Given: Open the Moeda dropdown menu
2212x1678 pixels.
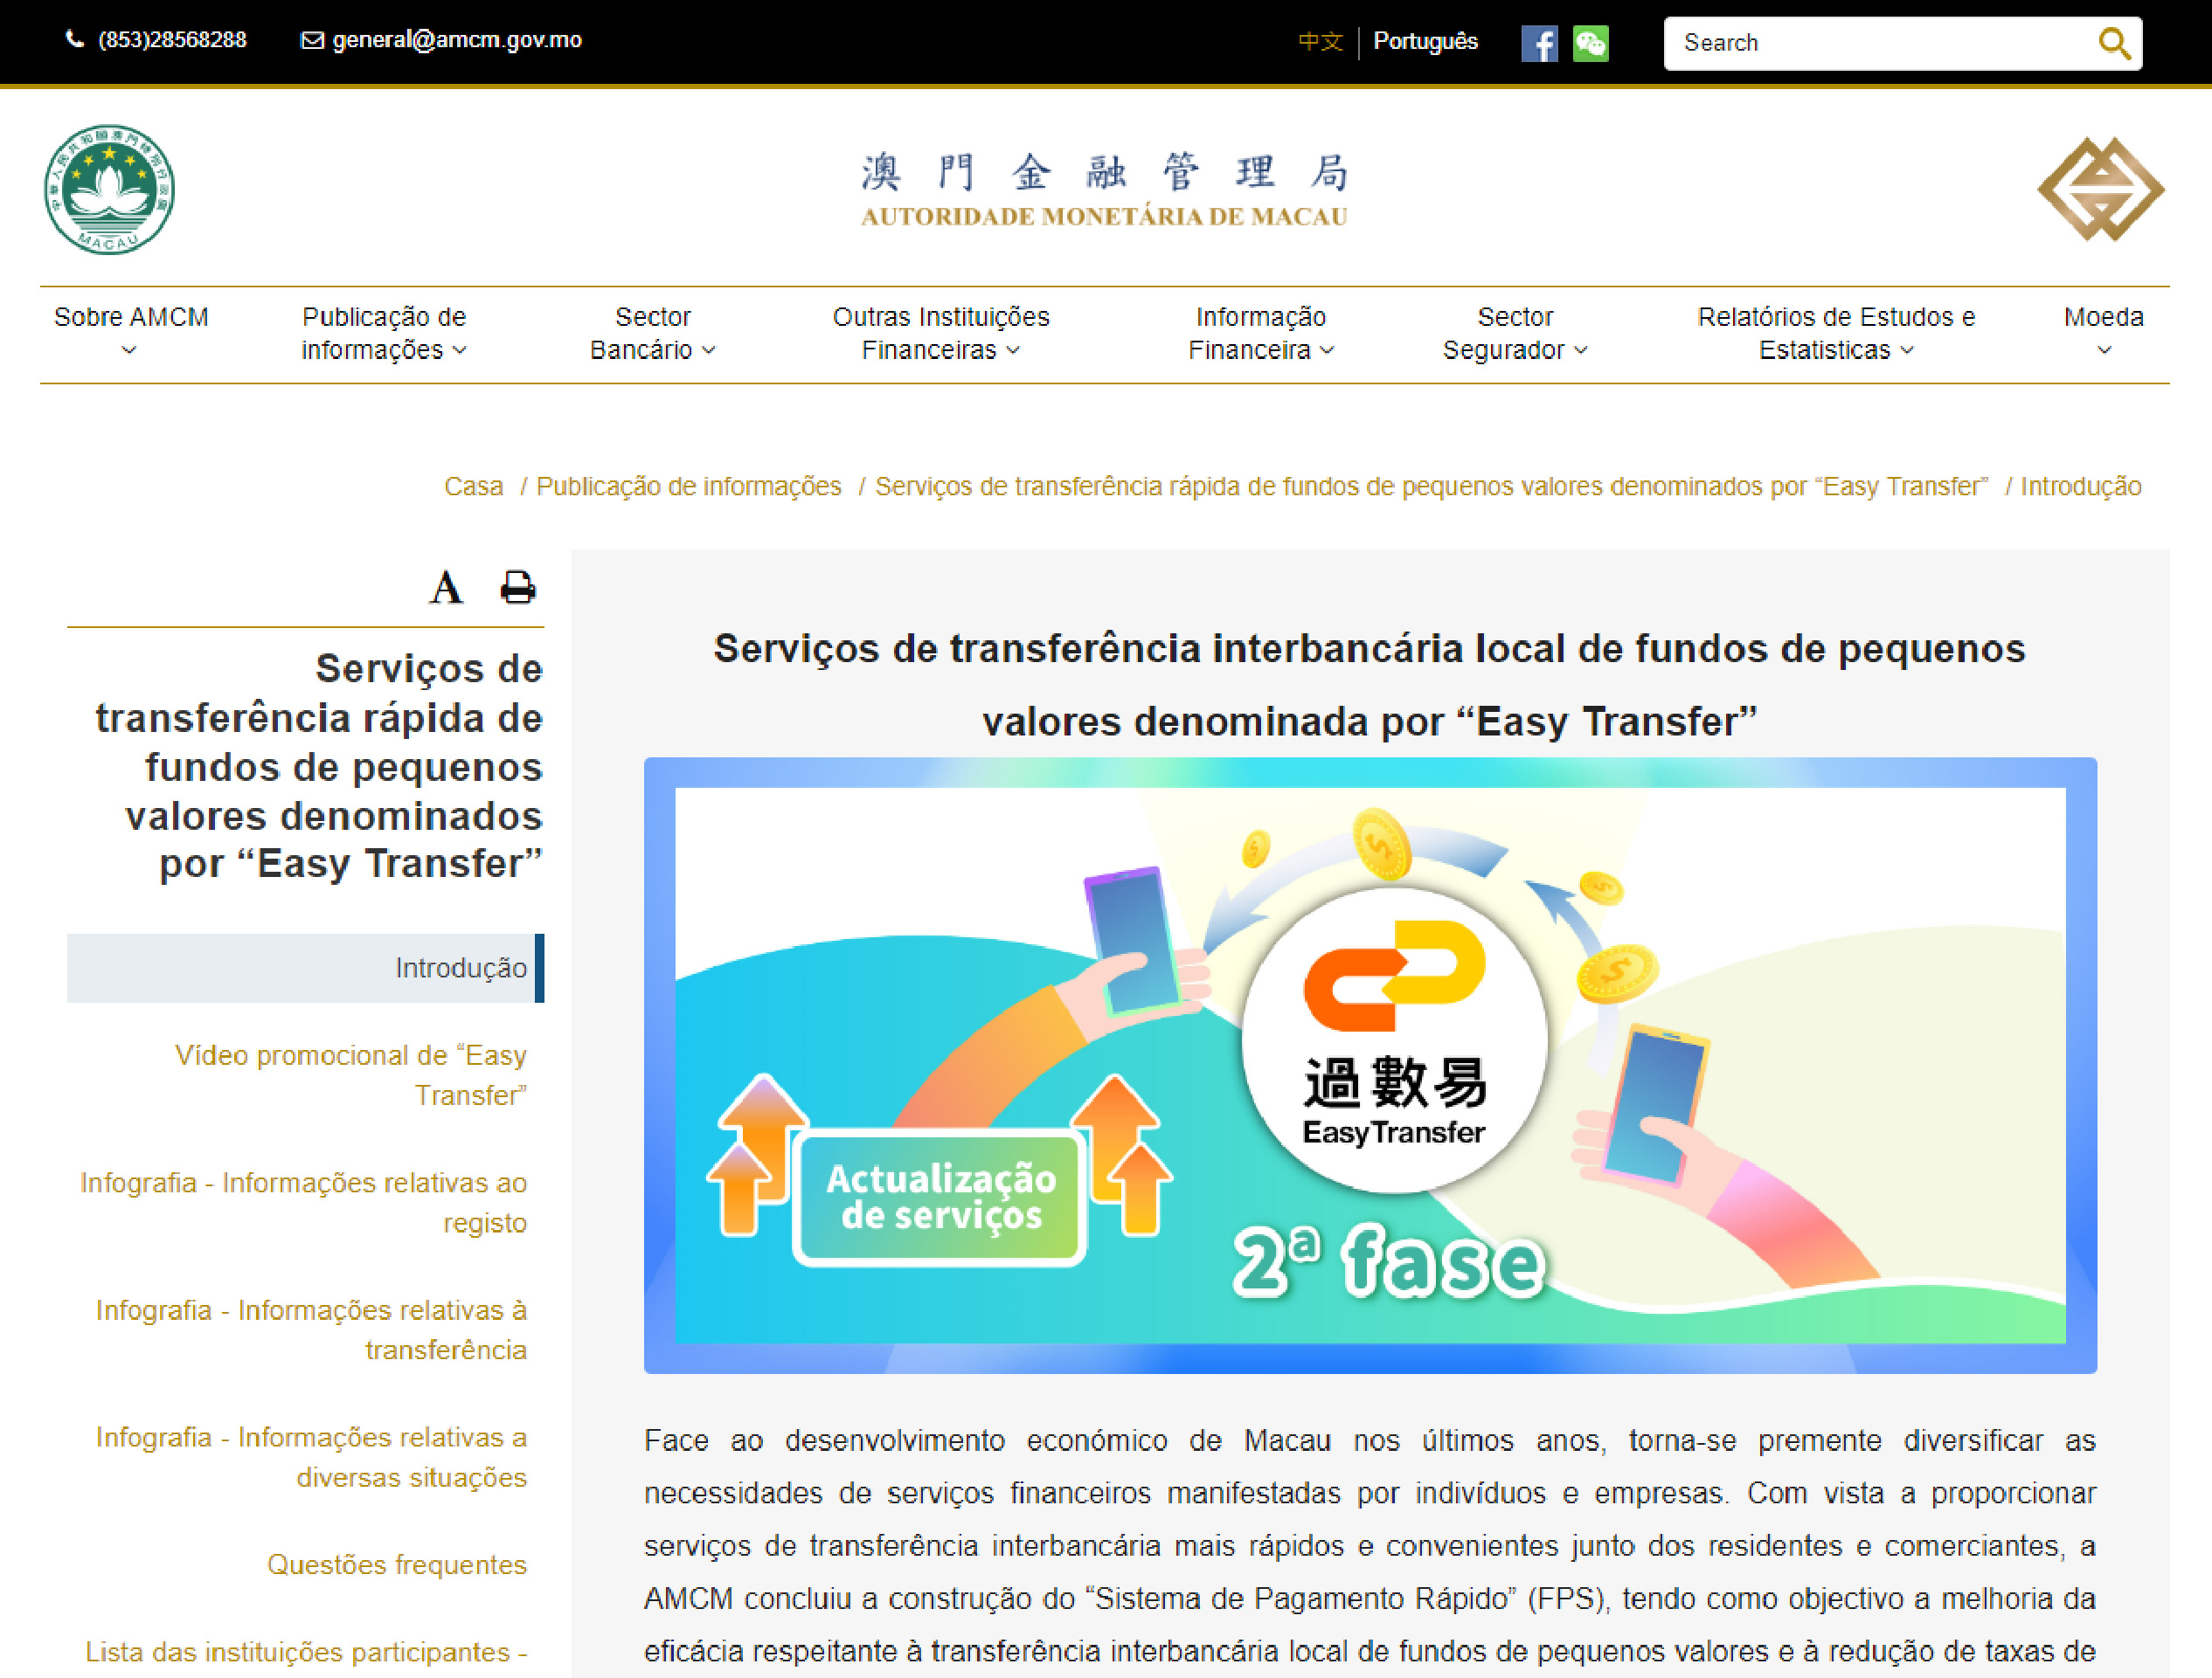Looking at the screenshot, I should [2103, 332].
